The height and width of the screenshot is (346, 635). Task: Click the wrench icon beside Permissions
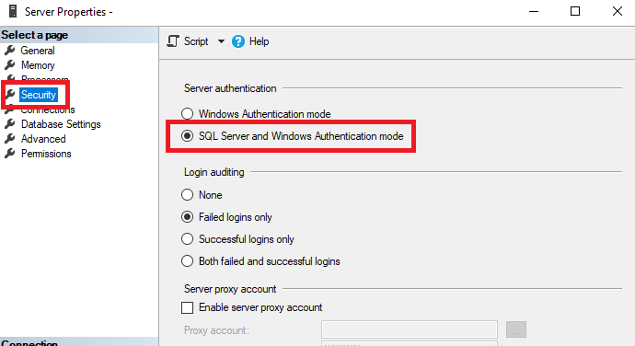(x=10, y=154)
